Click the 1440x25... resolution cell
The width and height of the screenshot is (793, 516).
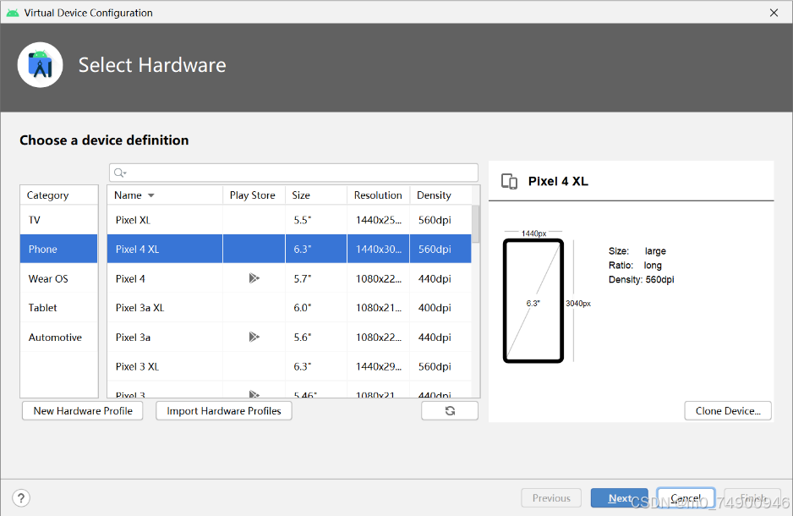(x=378, y=220)
